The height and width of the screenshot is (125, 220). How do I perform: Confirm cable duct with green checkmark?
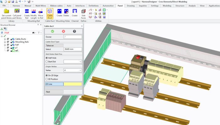point(52,31)
